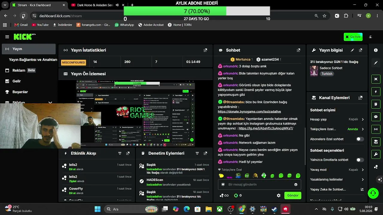Open the document widget in right sidebar

[x=376, y=104]
